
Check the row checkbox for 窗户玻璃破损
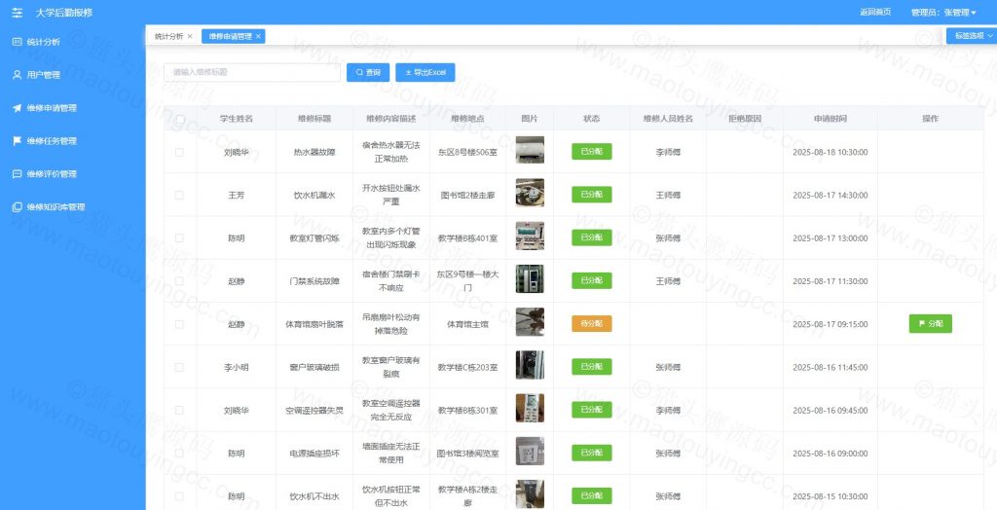tap(179, 367)
